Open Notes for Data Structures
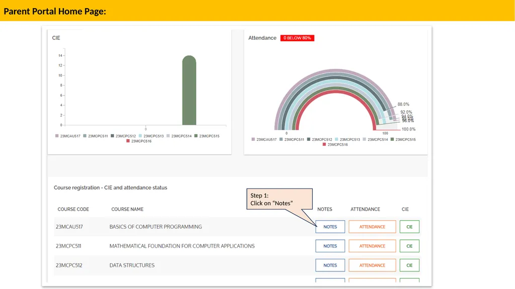Image resolution: width=515 pixels, height=289 pixels. click(x=330, y=265)
